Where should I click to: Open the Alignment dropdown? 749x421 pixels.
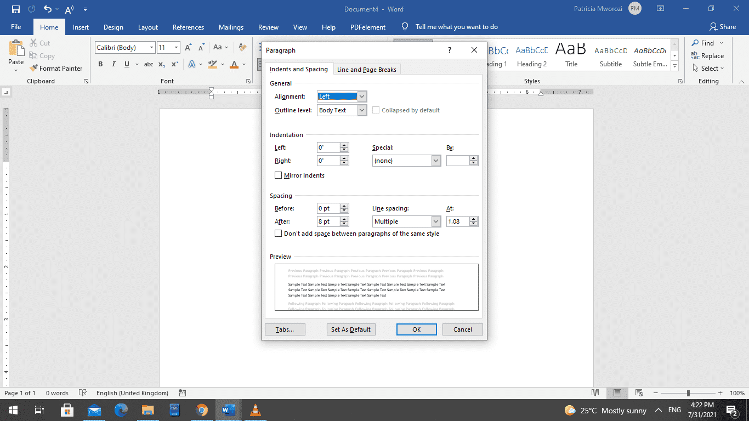(x=361, y=96)
